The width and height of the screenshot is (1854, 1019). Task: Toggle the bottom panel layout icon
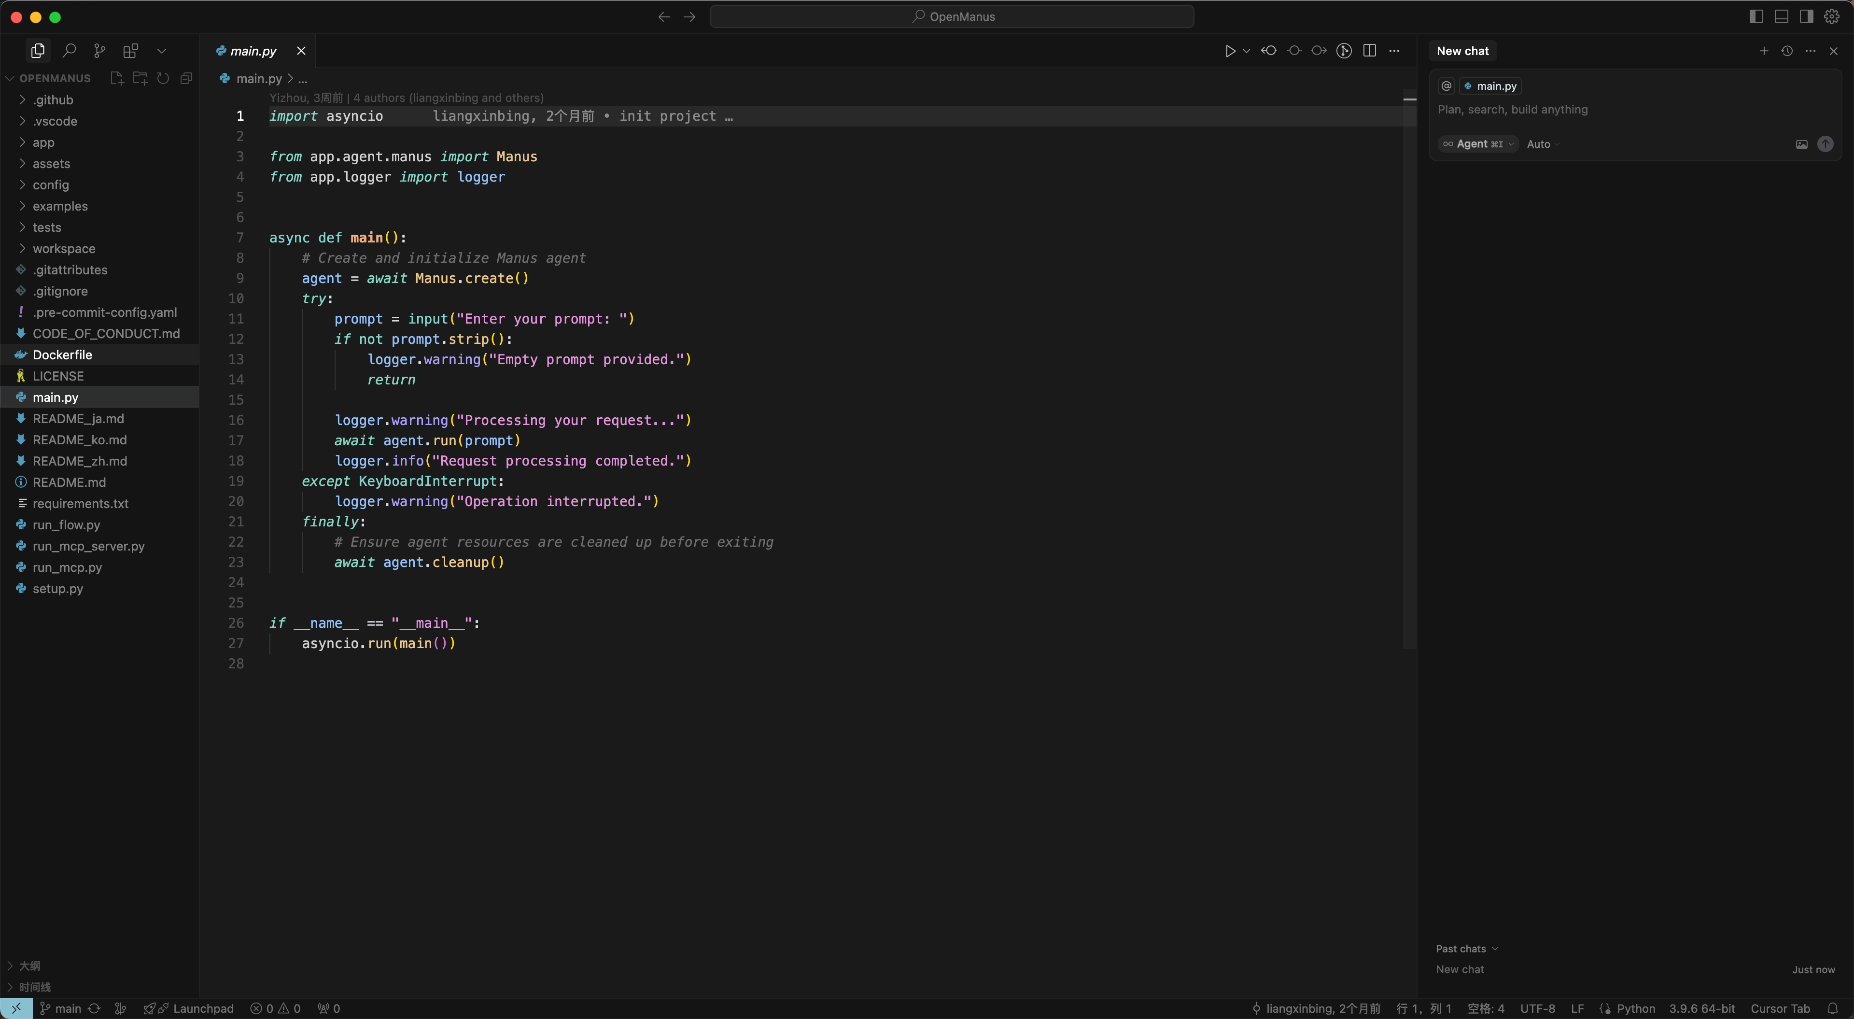(x=1781, y=16)
